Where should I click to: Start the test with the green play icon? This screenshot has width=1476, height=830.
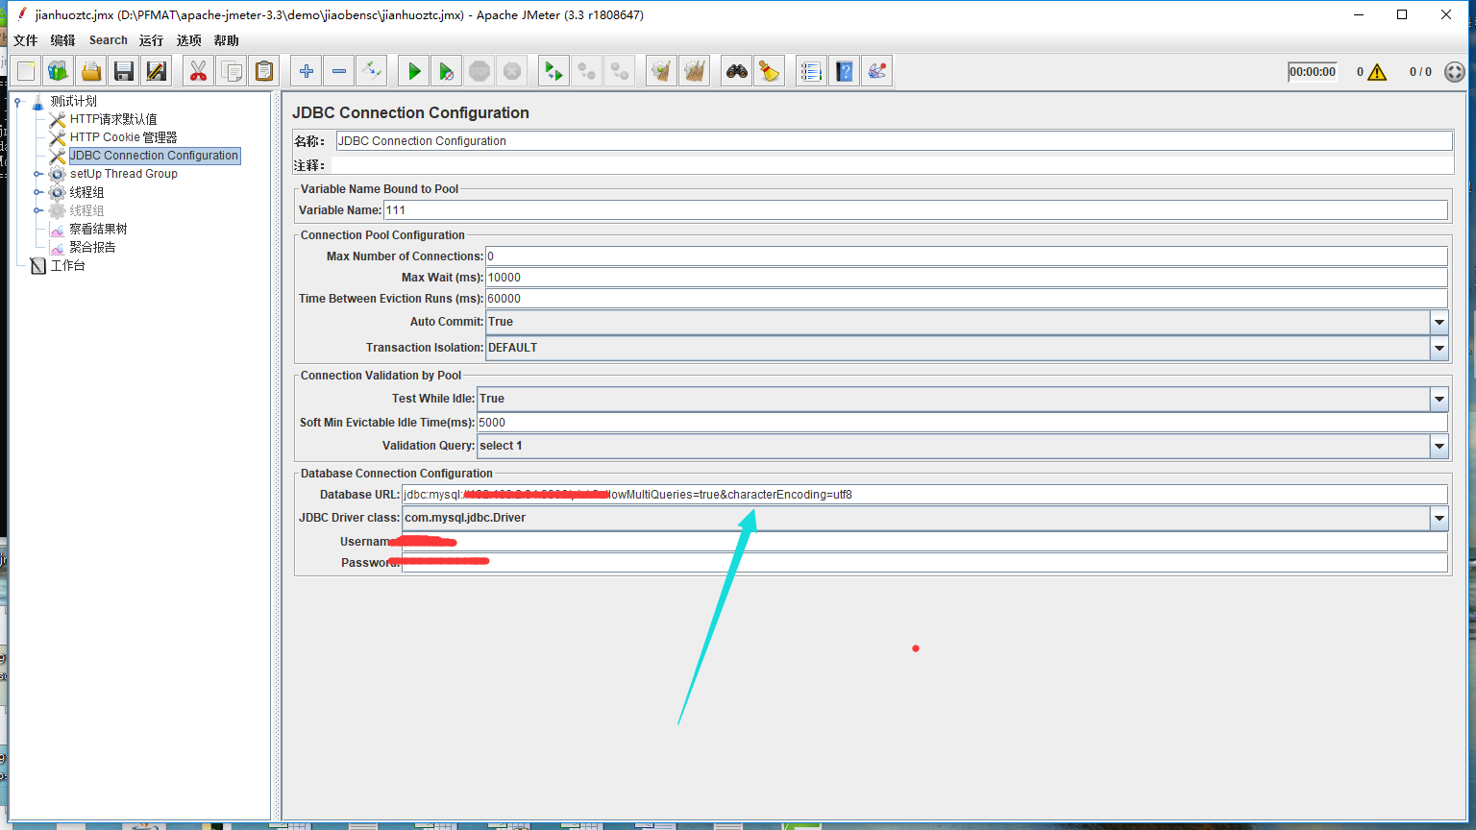(414, 71)
